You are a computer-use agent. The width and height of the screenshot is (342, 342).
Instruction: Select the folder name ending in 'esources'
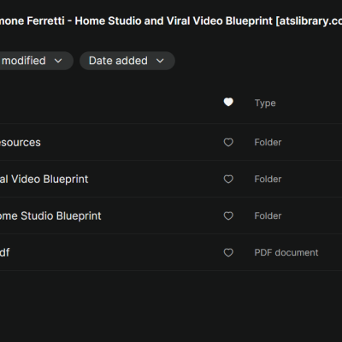tap(21, 143)
